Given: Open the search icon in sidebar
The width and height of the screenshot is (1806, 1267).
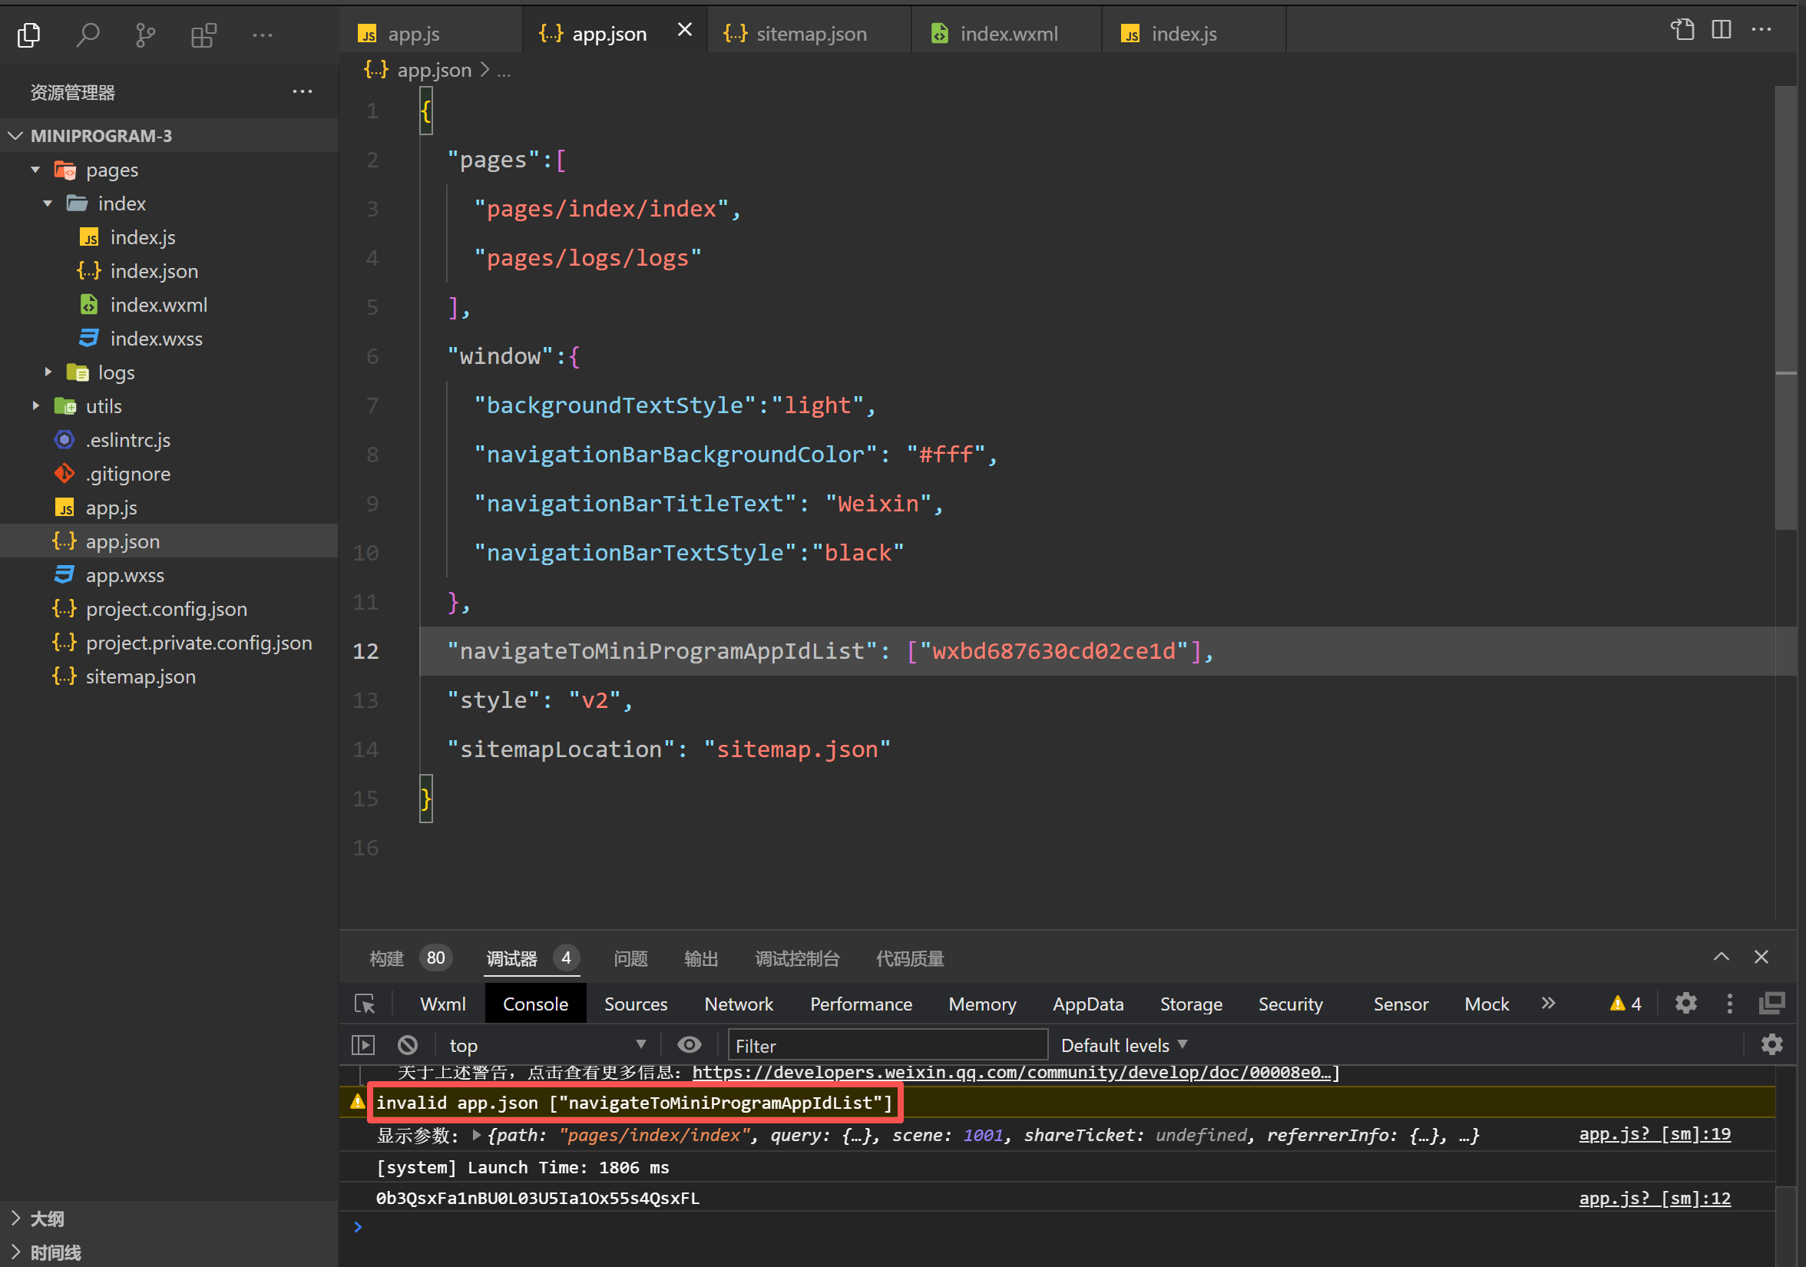Looking at the screenshot, I should pyautogui.click(x=88, y=35).
